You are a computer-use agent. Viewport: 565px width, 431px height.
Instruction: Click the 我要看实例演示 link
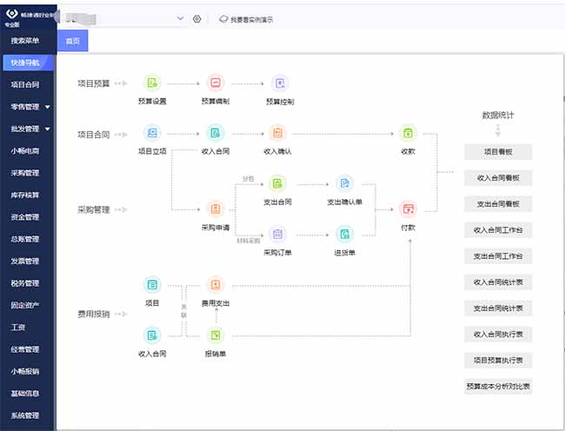(x=247, y=19)
